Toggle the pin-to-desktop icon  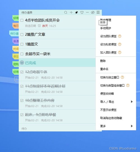(x=77, y=12)
